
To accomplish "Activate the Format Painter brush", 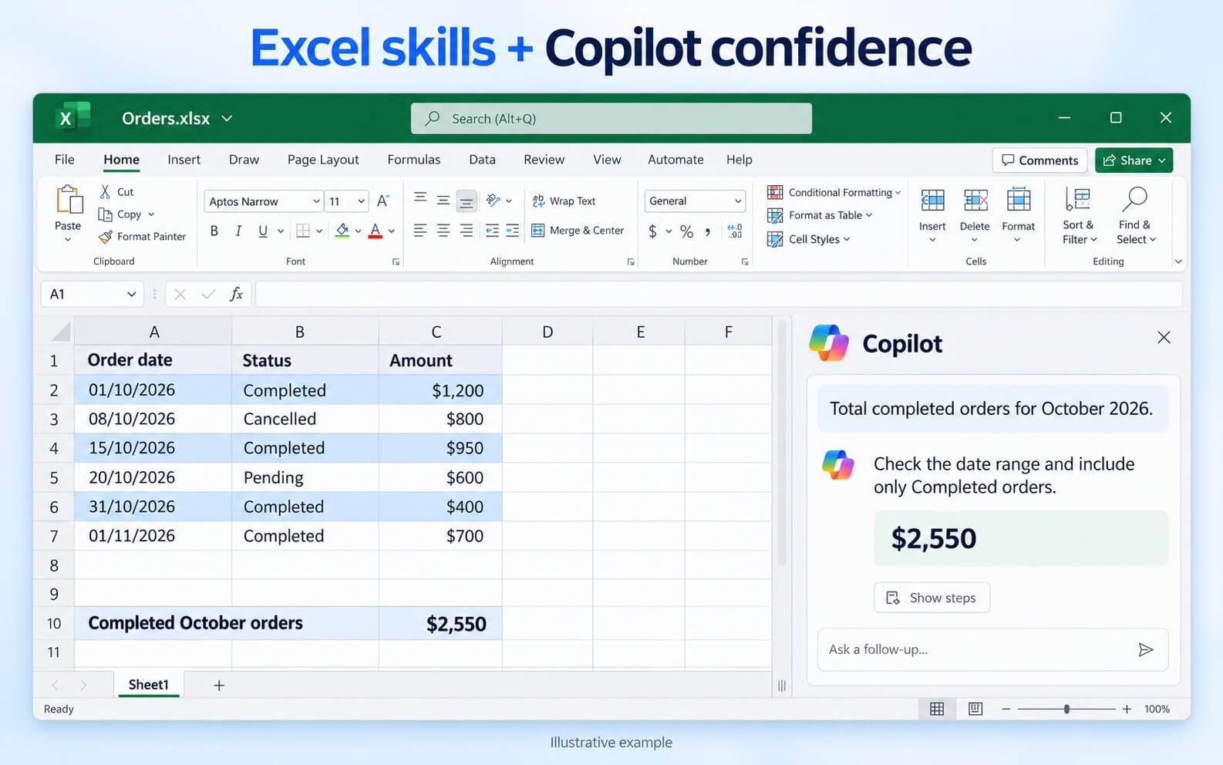I will [x=106, y=237].
